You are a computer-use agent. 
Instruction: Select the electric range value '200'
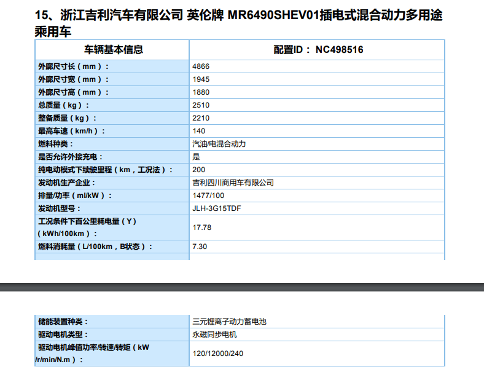click(199, 170)
